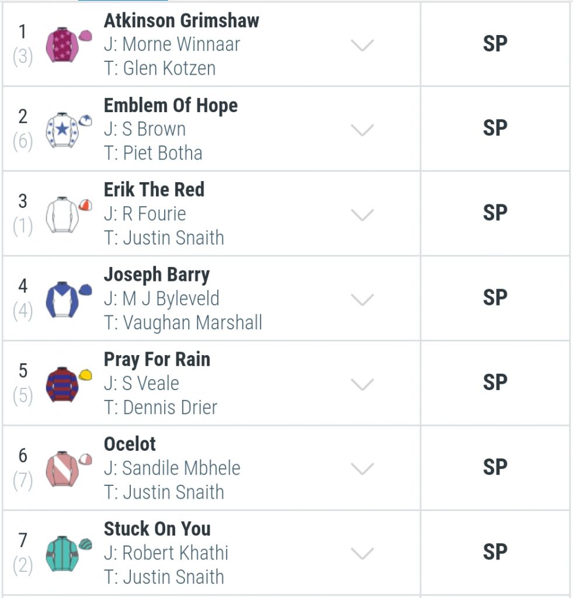Image resolution: width=573 pixels, height=598 pixels.
Task: Click Emblem Of Hope's blue star silks icon
Action: coord(69,130)
